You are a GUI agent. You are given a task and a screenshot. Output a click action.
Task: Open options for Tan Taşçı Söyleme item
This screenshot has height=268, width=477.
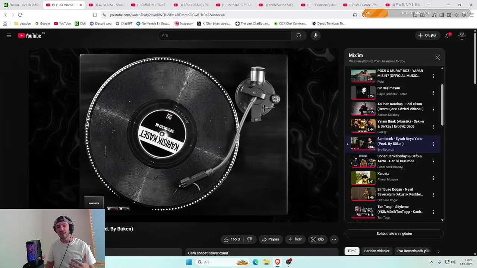(433, 212)
